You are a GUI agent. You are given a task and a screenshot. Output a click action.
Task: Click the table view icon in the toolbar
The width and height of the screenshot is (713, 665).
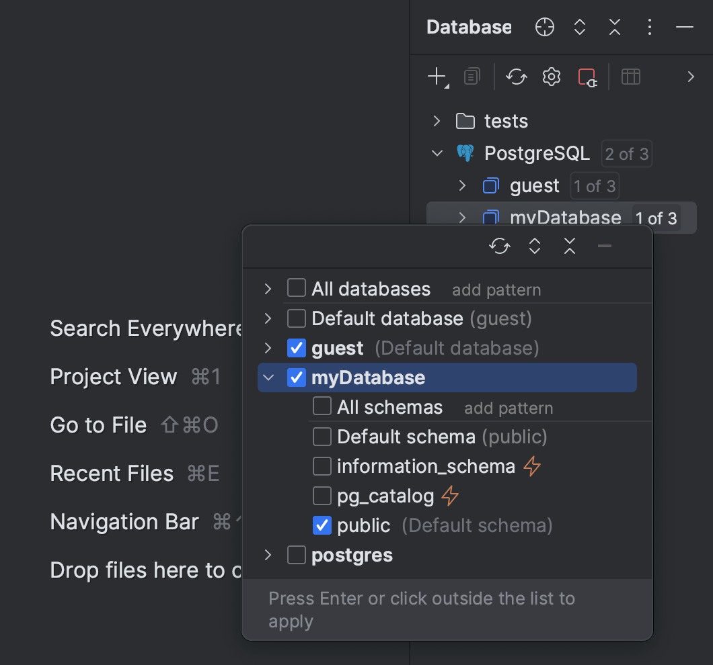coord(630,76)
